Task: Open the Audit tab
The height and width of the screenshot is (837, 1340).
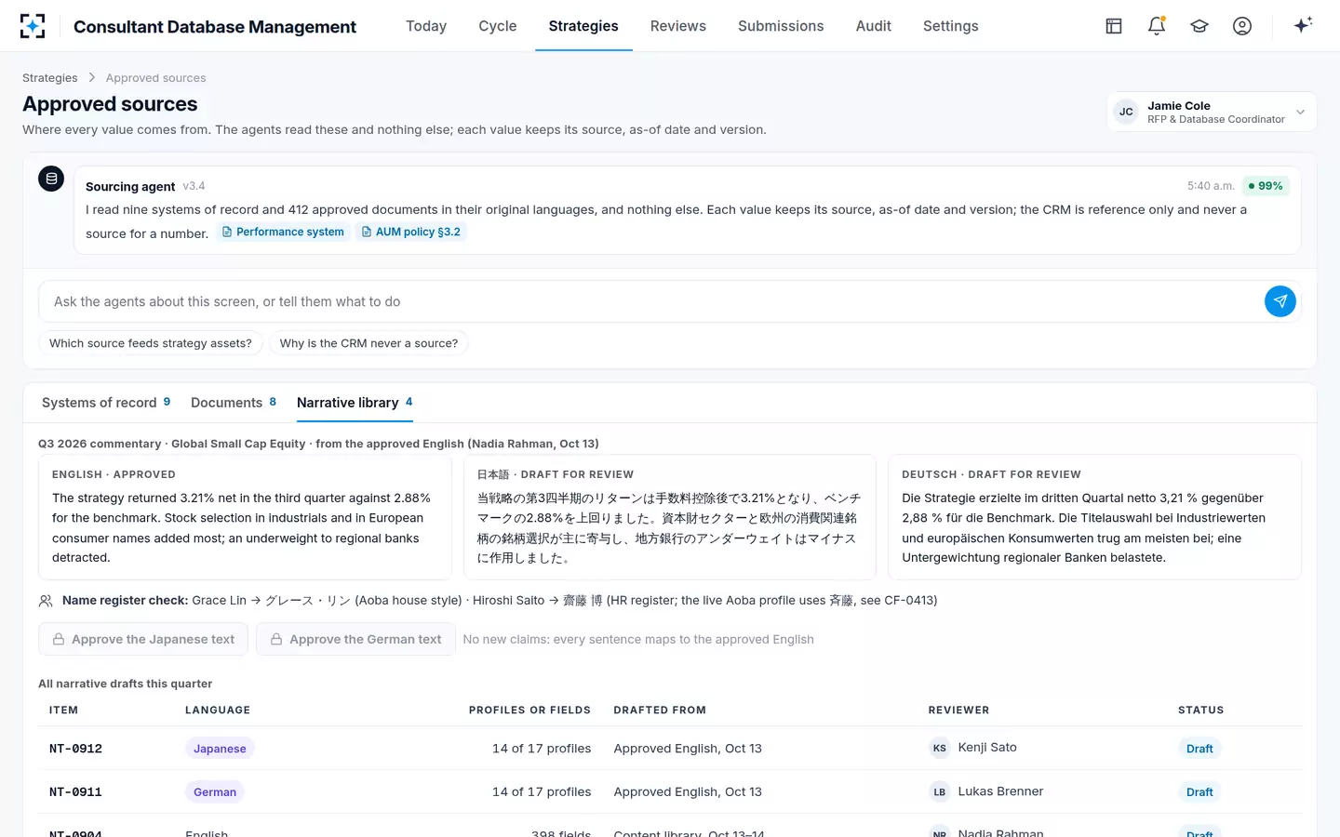Action: [x=874, y=26]
